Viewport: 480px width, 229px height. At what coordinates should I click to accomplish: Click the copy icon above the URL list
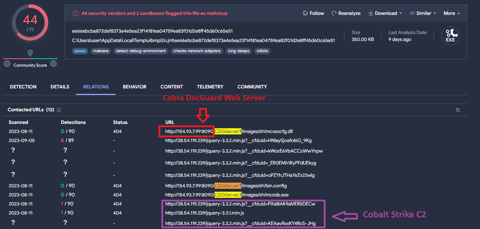[x=458, y=110]
